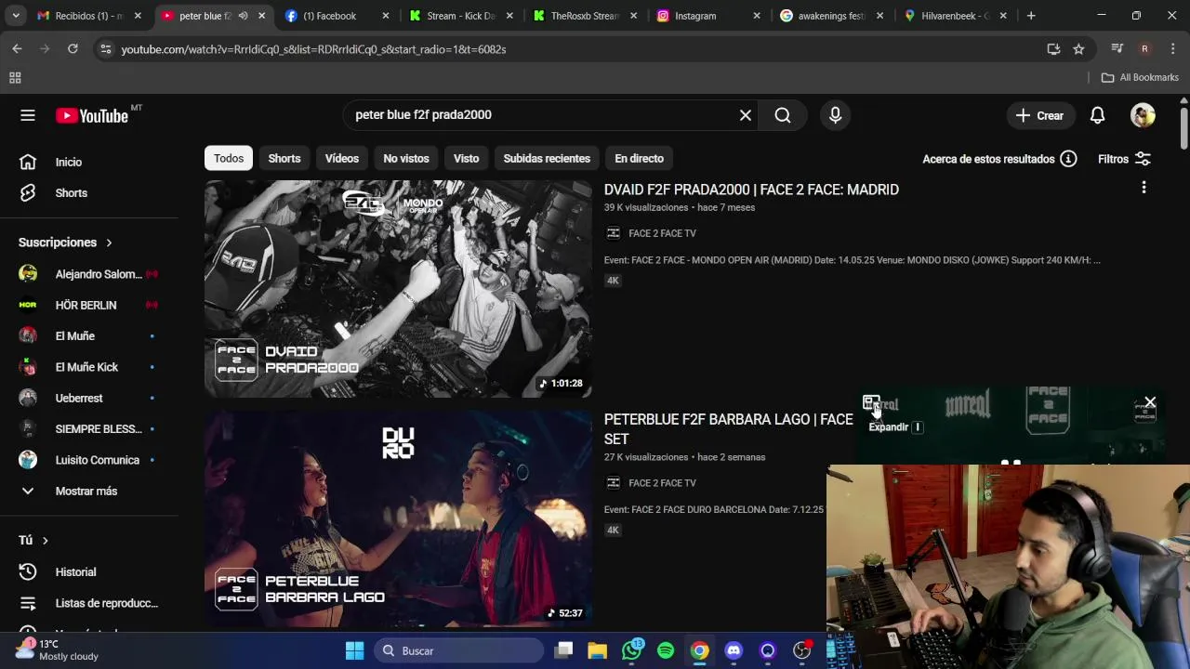Select the Todos filter chip
Viewport: 1190px width, 669px height.
(229, 159)
